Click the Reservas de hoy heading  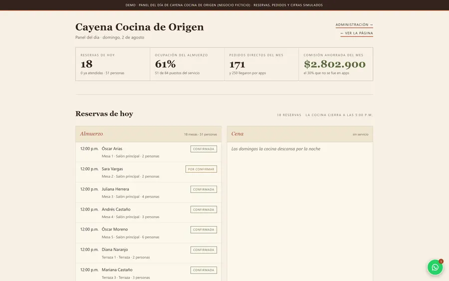click(104, 114)
